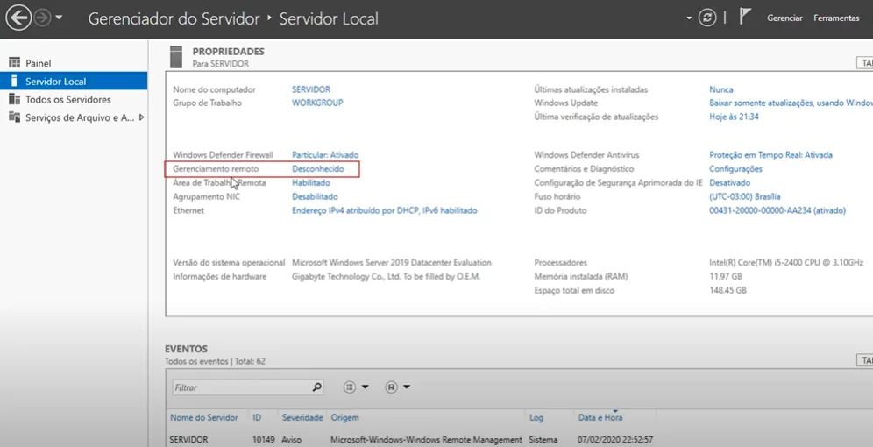Open the Gerenciar menu
This screenshot has width=873, height=447.
[x=784, y=18]
